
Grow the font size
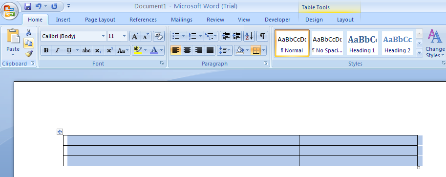pos(135,36)
